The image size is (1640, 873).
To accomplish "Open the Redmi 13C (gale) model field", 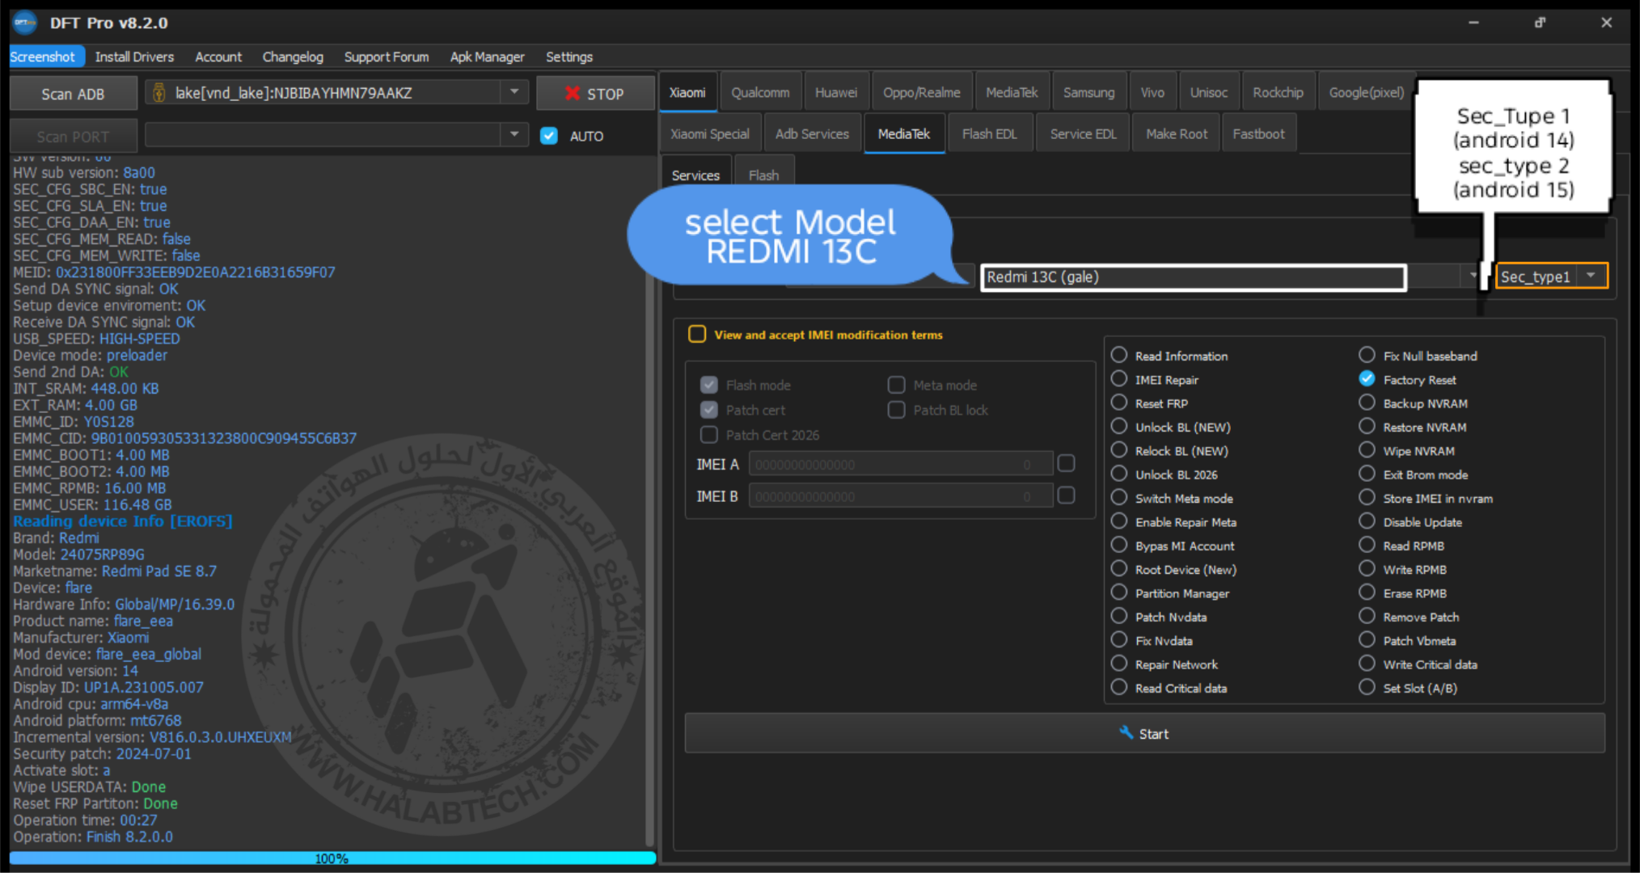I will click(x=1194, y=277).
